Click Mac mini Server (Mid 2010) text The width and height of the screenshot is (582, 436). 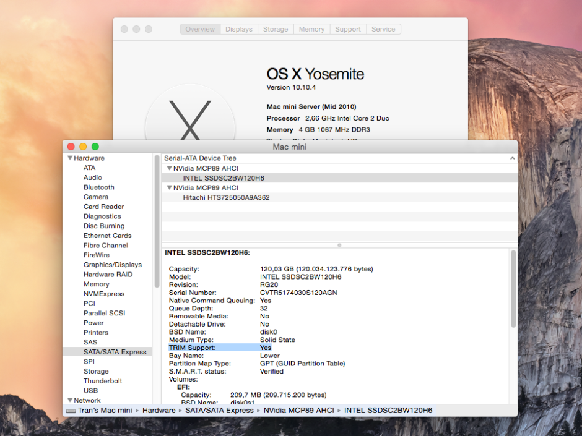coord(311,107)
